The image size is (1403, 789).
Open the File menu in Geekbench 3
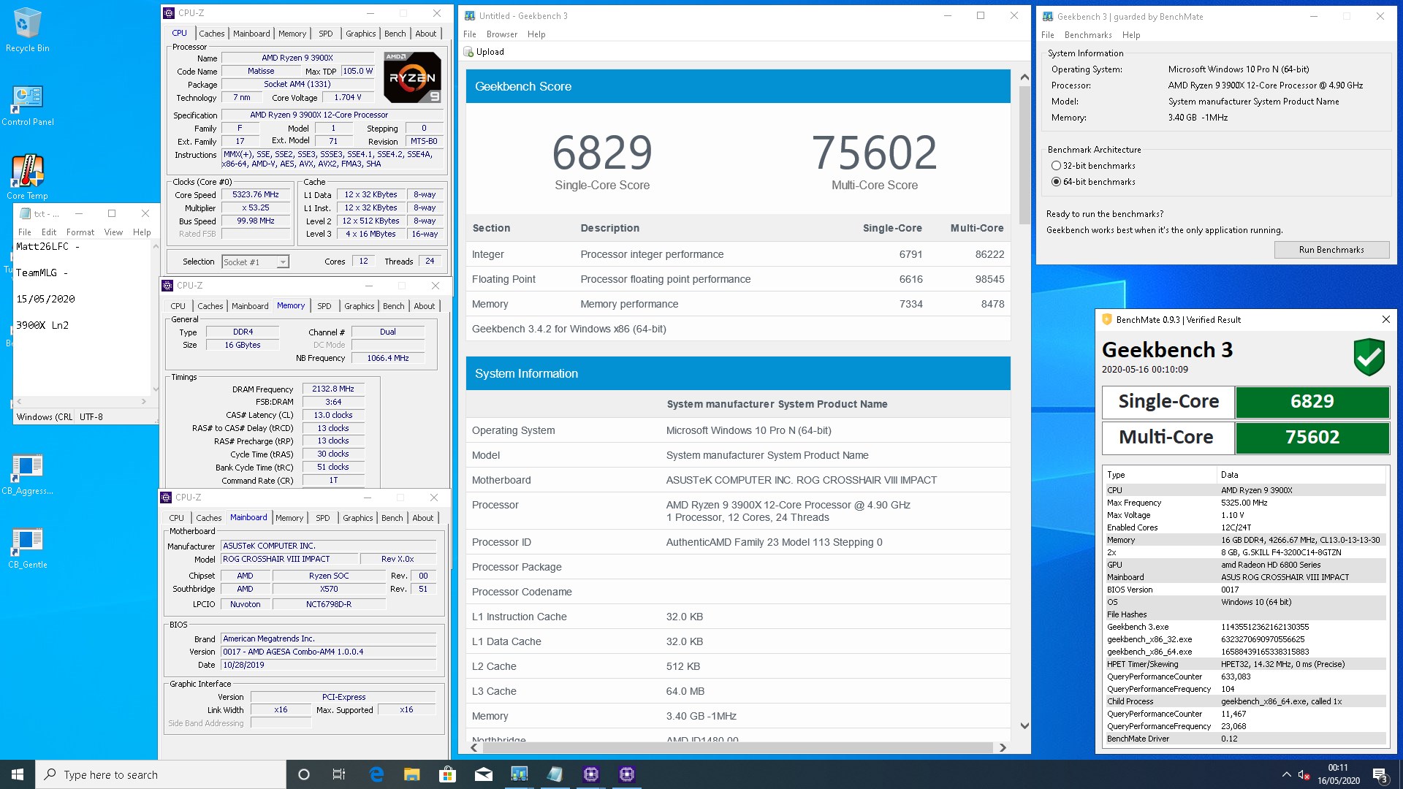[x=470, y=34]
